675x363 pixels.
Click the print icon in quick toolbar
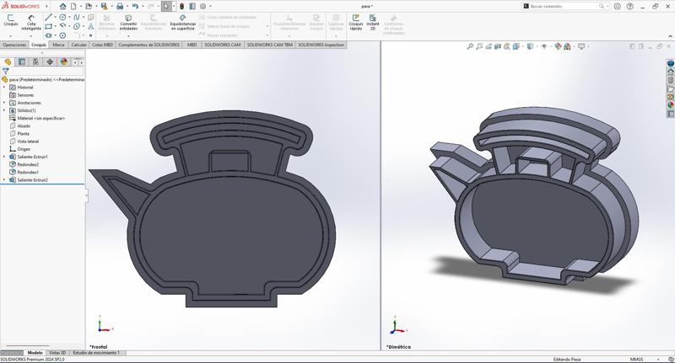coord(119,6)
